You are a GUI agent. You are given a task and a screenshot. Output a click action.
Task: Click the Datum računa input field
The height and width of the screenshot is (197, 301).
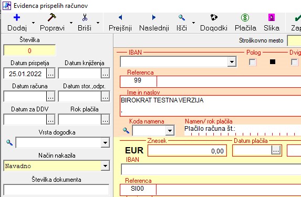coord(25,96)
